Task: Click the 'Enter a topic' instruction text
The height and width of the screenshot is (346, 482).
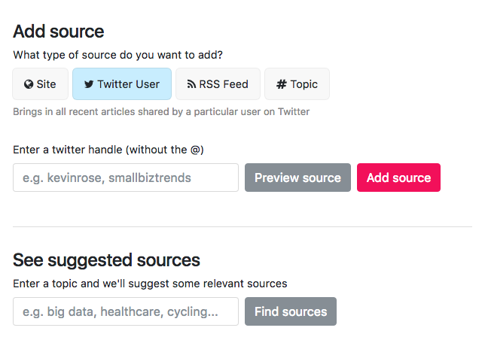Action: pyautogui.click(x=150, y=284)
